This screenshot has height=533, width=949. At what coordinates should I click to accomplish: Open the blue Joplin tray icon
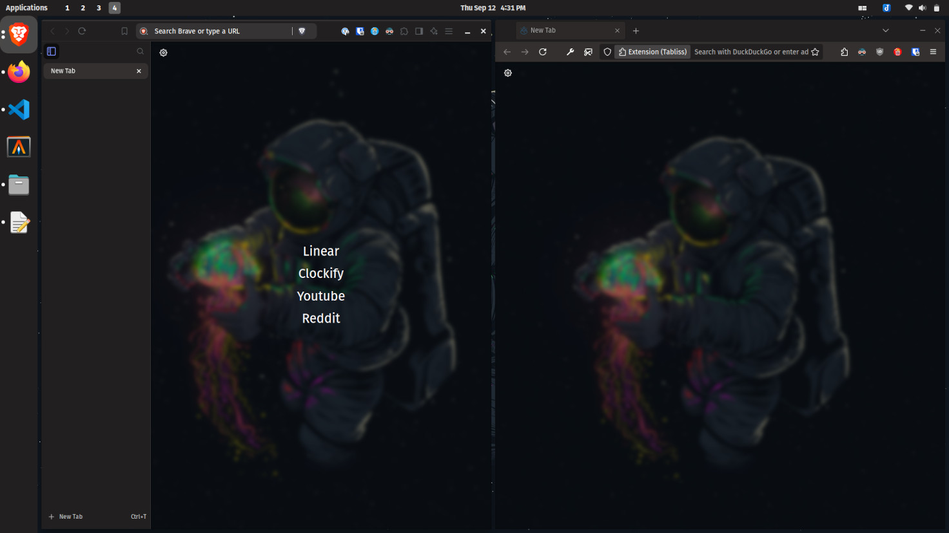[x=886, y=8]
